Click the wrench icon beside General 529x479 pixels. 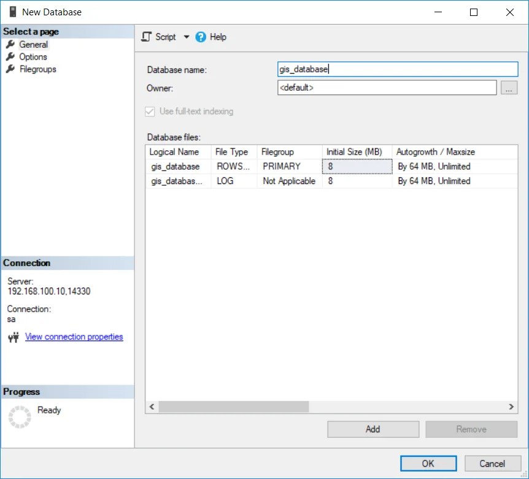[x=10, y=44]
